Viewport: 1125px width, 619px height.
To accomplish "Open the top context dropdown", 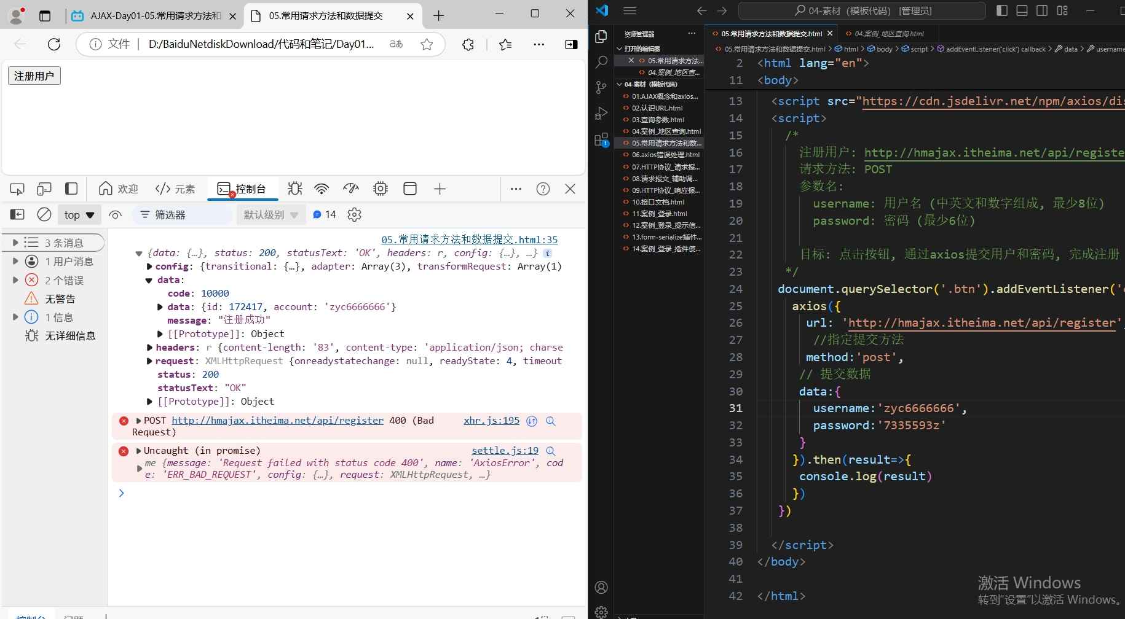I will click(x=79, y=215).
